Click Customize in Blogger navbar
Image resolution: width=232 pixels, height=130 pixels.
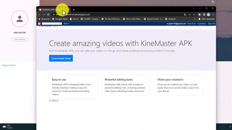click(x=202, y=23)
